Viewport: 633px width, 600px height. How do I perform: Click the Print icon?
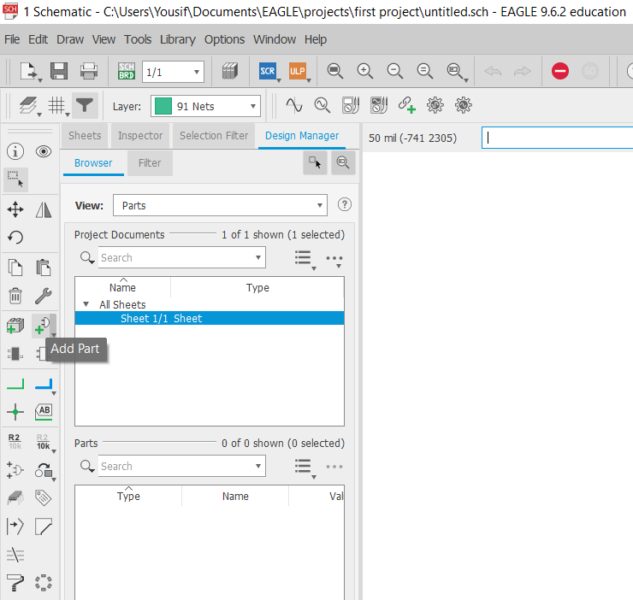coord(89,72)
